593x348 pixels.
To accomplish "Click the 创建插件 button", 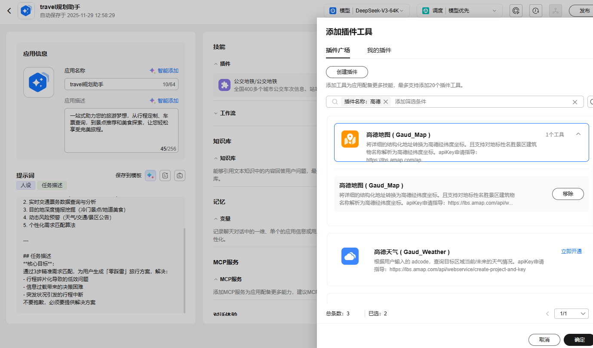I will [347, 72].
